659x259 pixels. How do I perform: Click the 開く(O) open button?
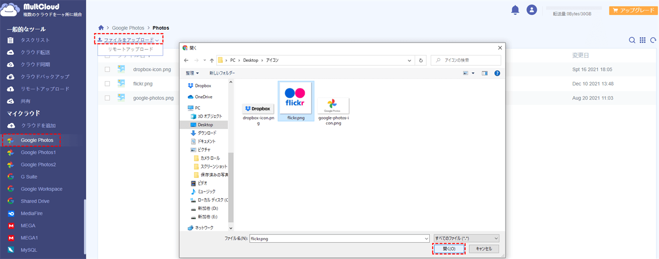[449, 249]
